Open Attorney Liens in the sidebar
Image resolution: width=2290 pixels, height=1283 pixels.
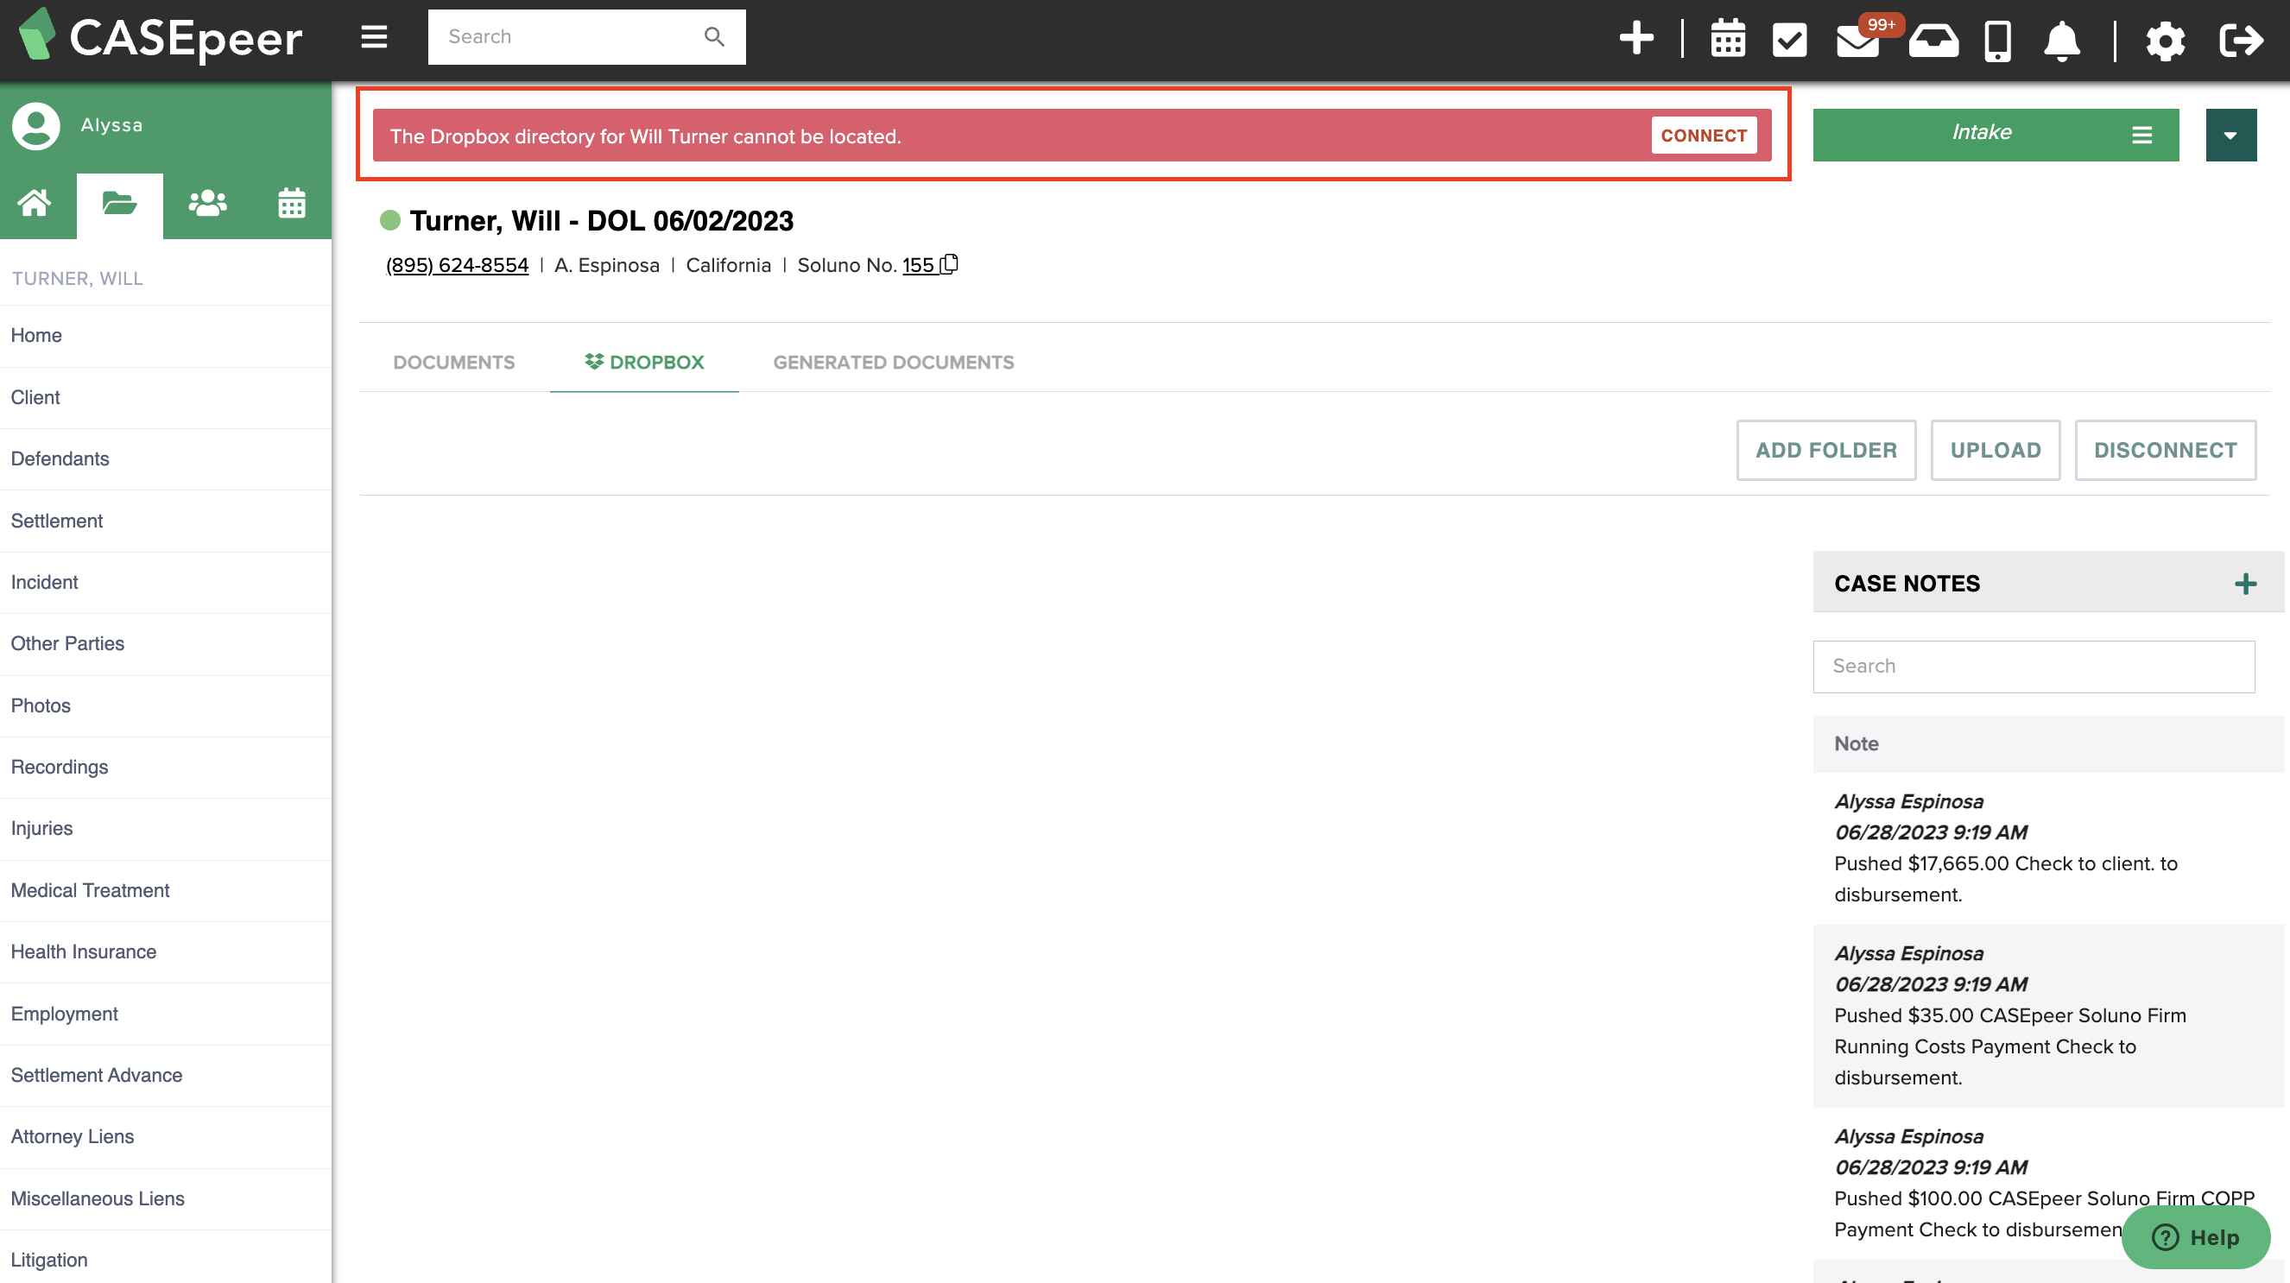coord(165,1137)
